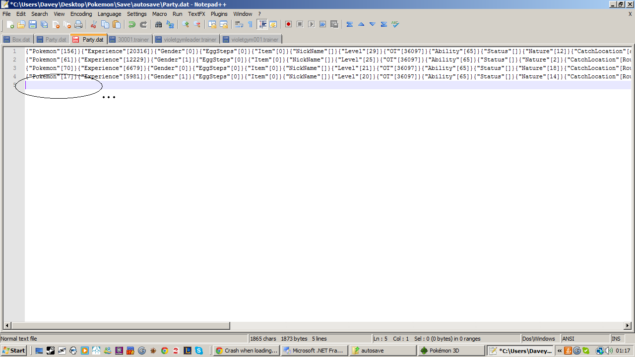
Task: Switch to the inactive Party.dat tab
Action: coord(52,39)
